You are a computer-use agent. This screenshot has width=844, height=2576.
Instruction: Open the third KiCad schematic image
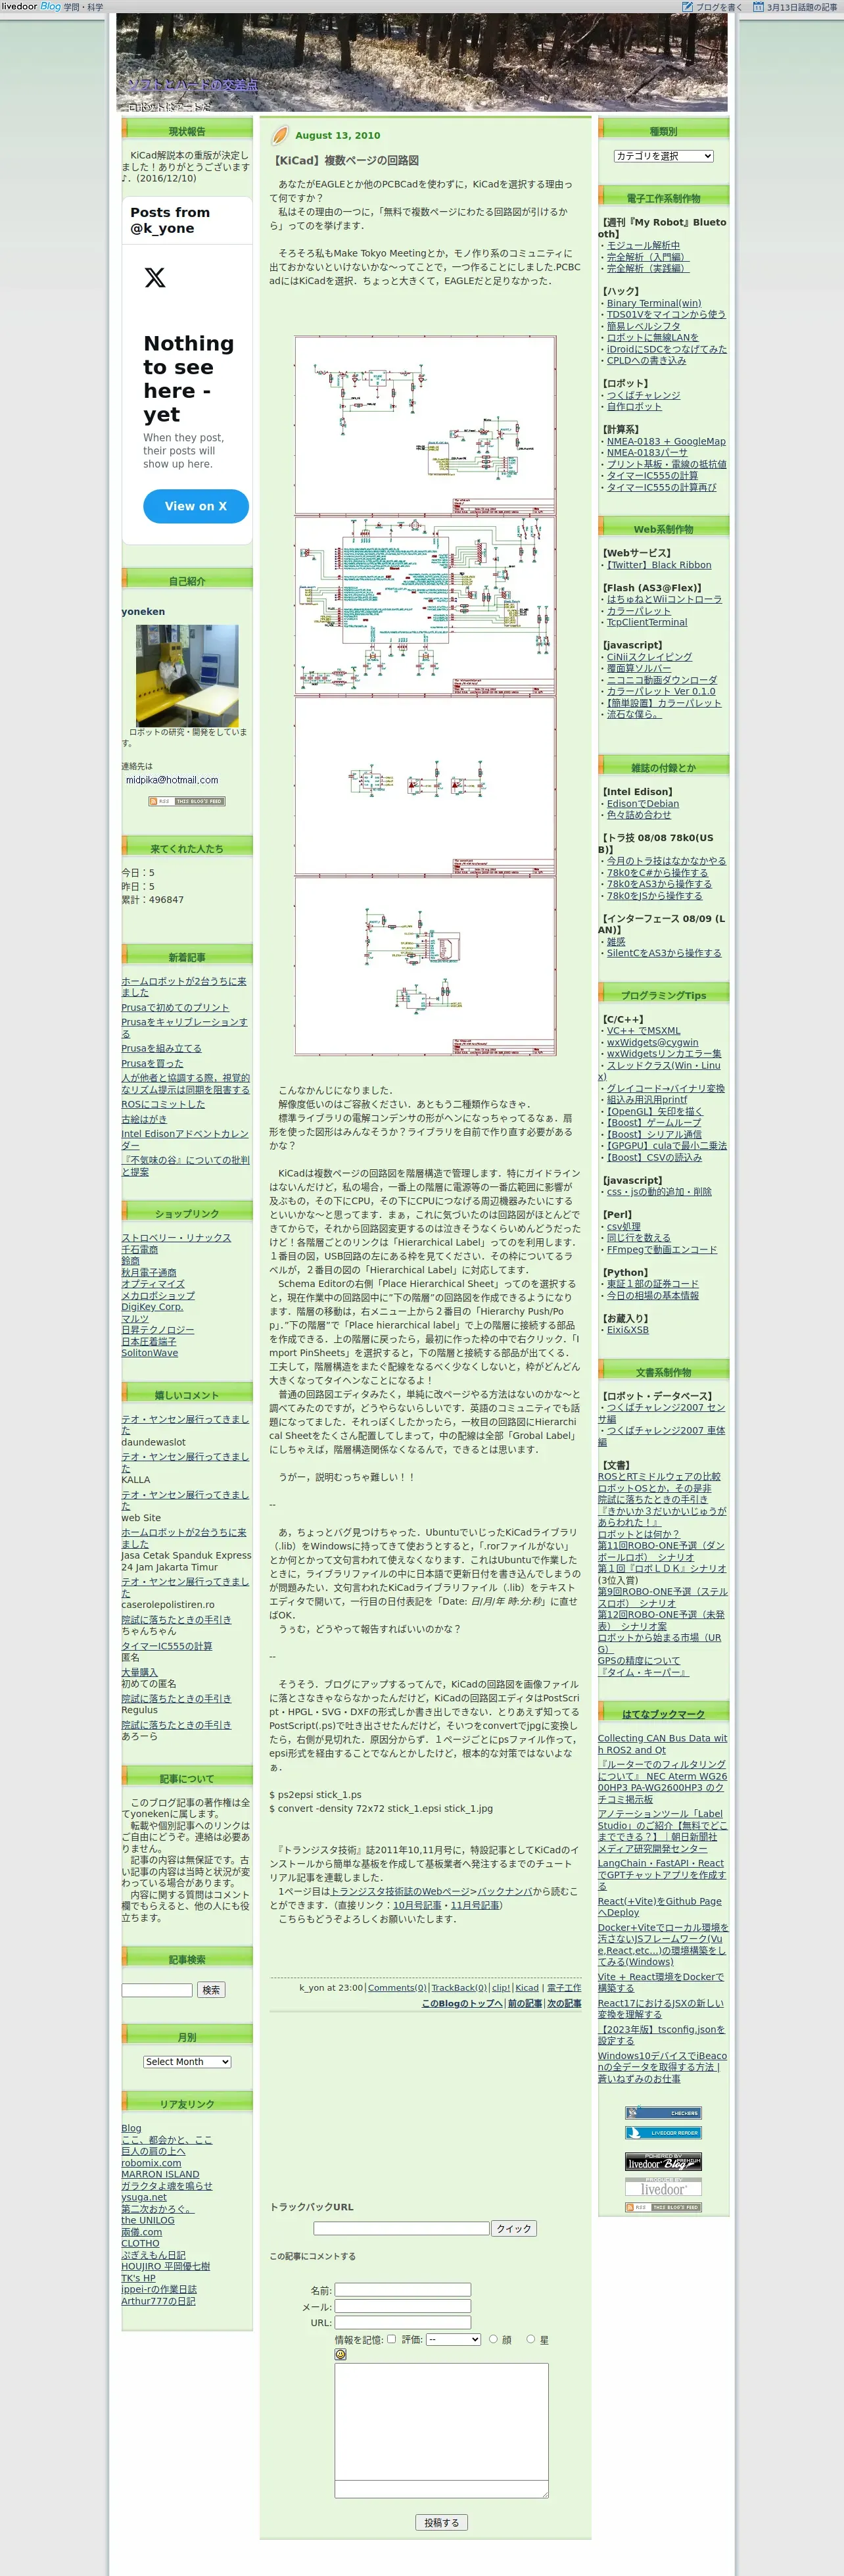425,786
